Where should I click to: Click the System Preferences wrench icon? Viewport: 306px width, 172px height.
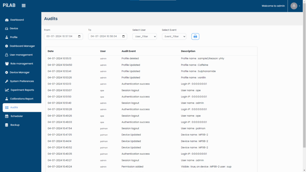pos(7,81)
